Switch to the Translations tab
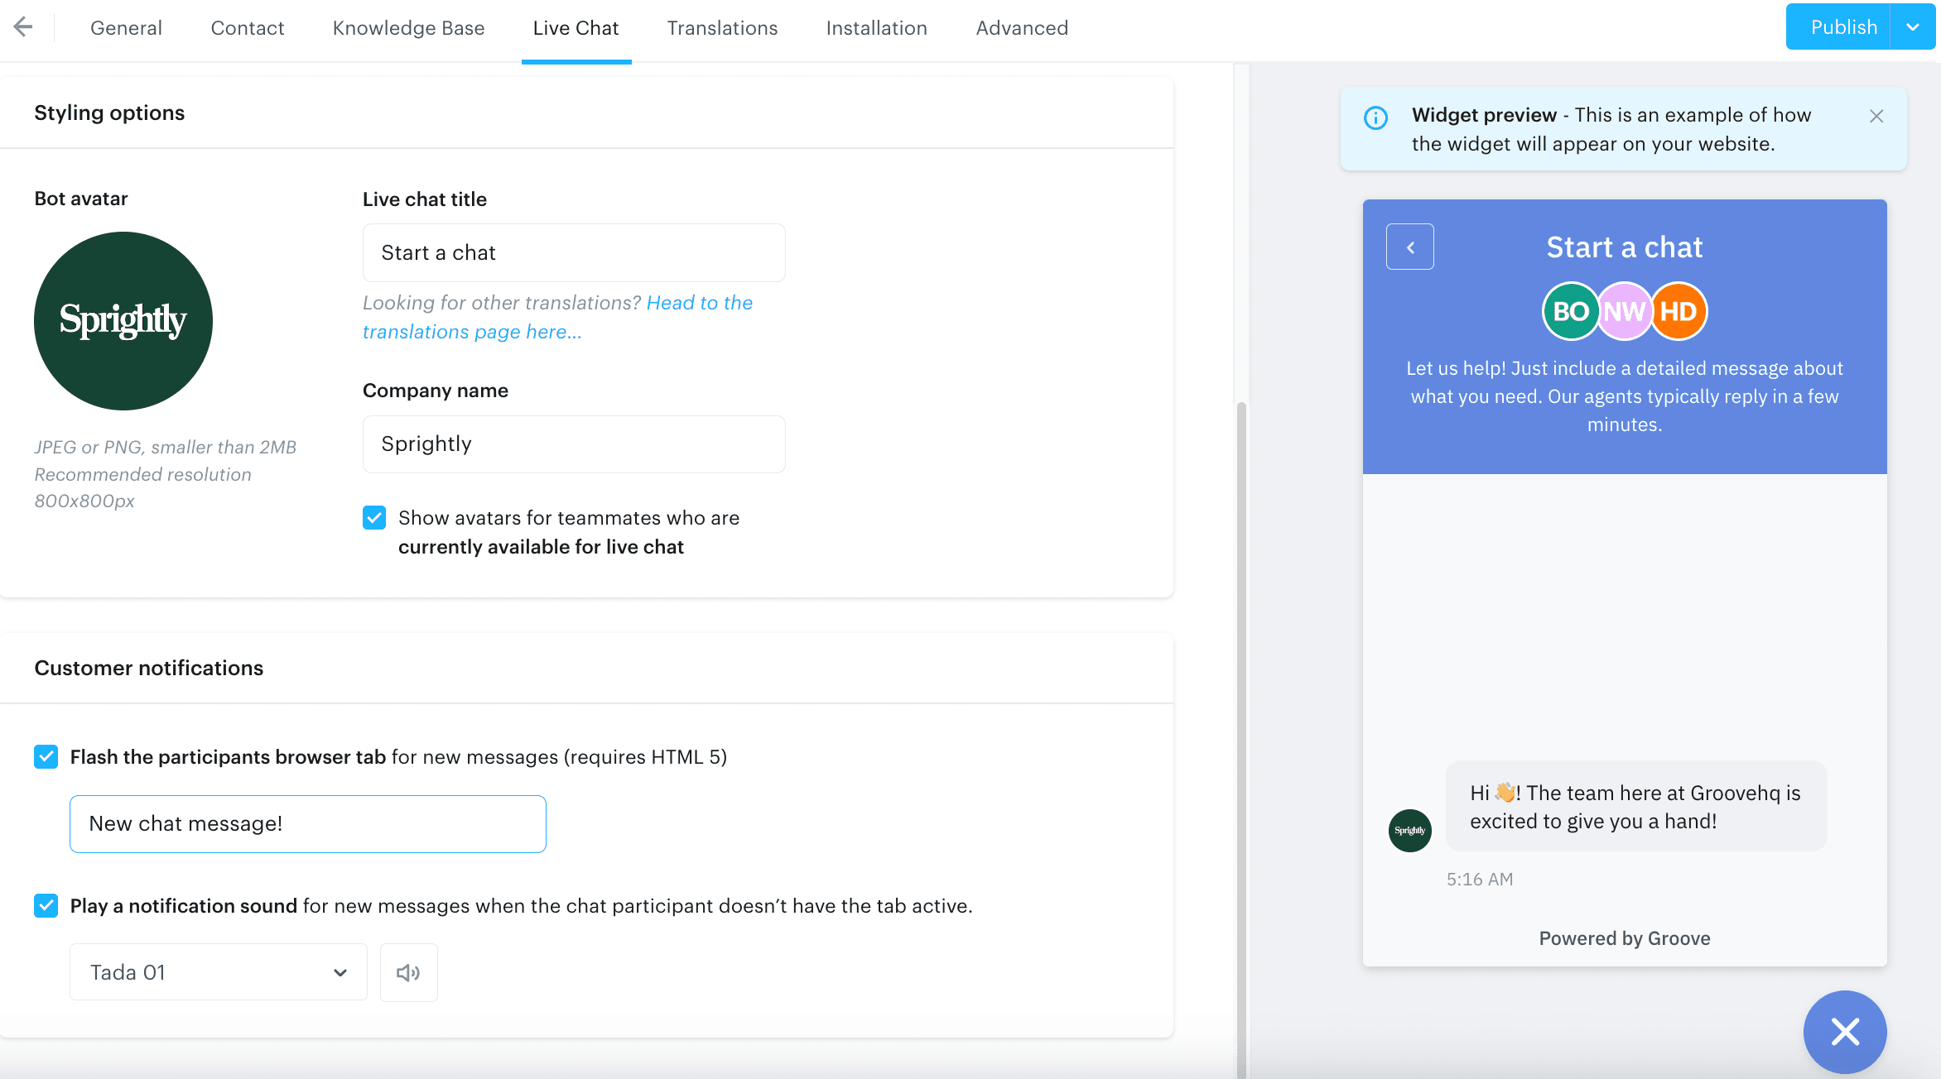Viewport: 1941px width, 1079px height. click(721, 27)
